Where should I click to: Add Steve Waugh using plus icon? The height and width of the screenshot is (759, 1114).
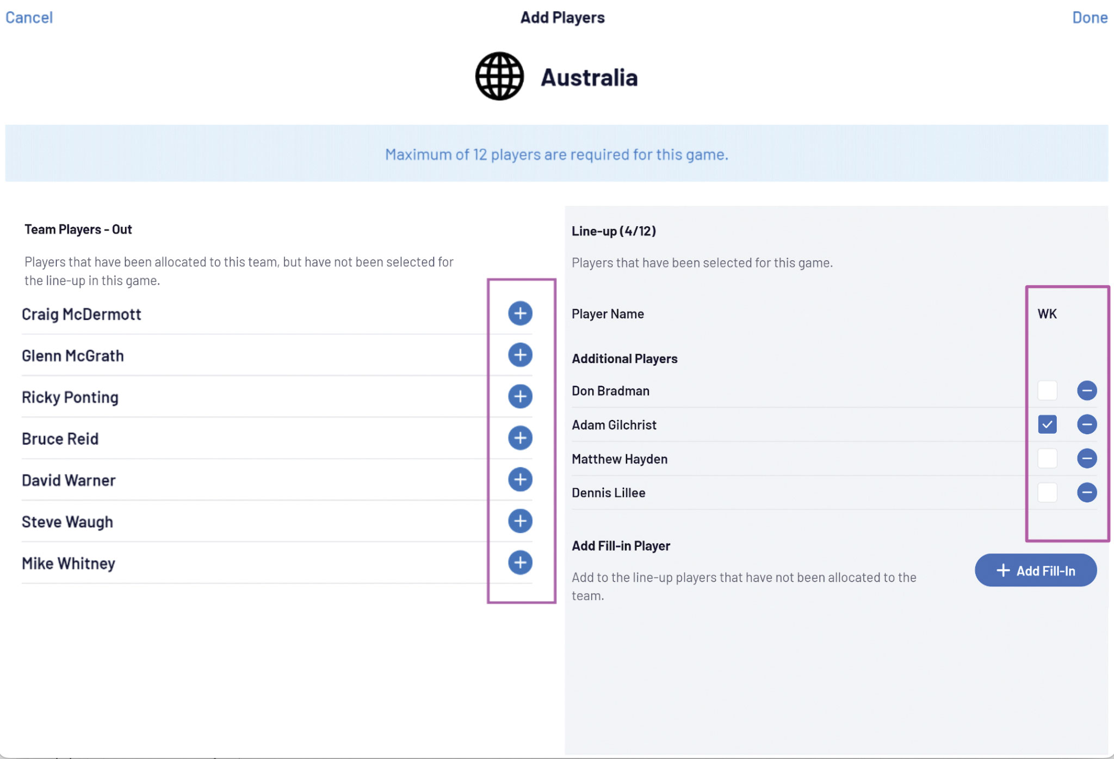coord(520,521)
